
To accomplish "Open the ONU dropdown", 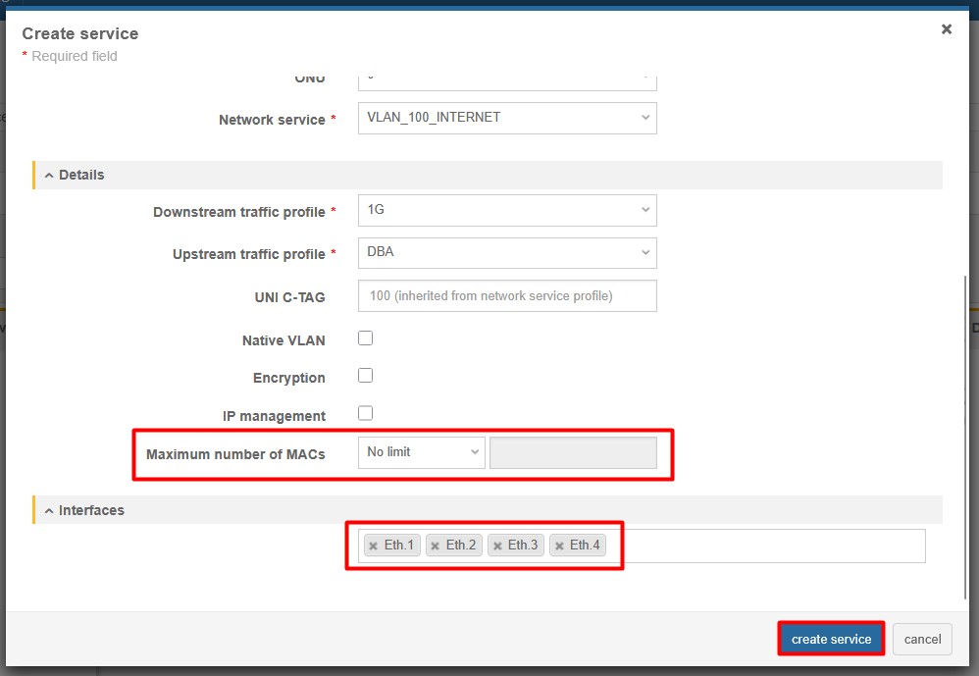I will click(x=506, y=78).
